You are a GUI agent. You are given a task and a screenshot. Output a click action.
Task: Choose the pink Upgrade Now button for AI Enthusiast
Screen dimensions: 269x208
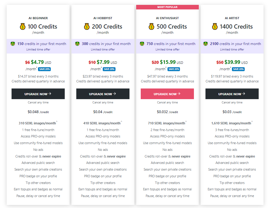(x=167, y=94)
